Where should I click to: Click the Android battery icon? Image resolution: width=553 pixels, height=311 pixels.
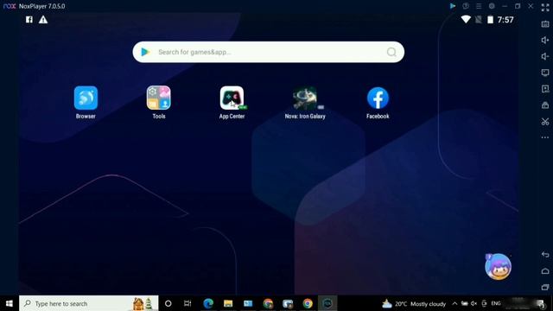(x=490, y=20)
